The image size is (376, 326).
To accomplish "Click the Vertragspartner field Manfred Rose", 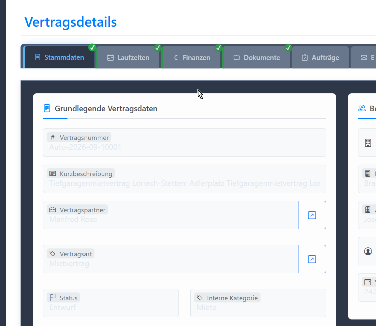I will 171,215.
